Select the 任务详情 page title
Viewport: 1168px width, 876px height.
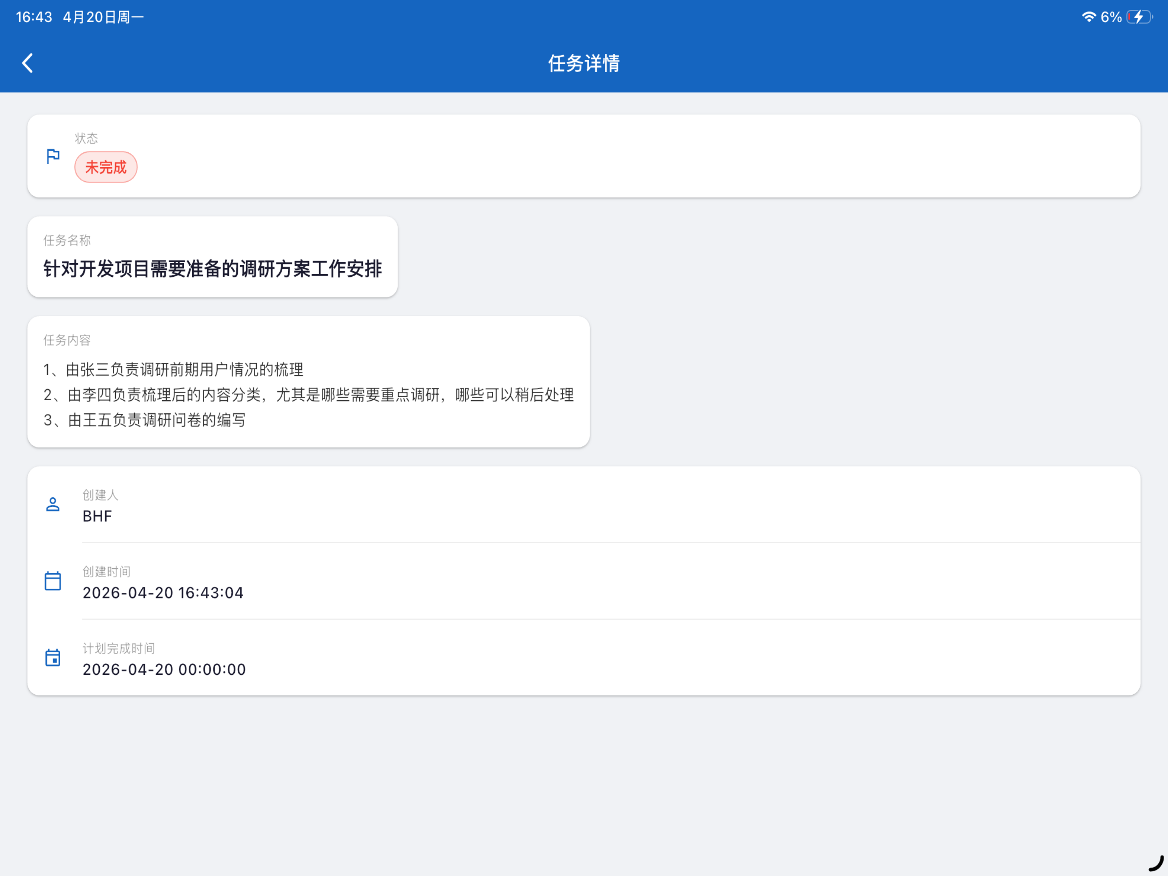tap(584, 63)
